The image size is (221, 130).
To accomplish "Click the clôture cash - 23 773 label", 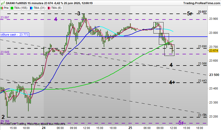I will [x=15, y=35].
